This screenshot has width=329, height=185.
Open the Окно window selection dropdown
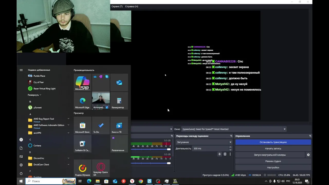[x=234, y=129]
